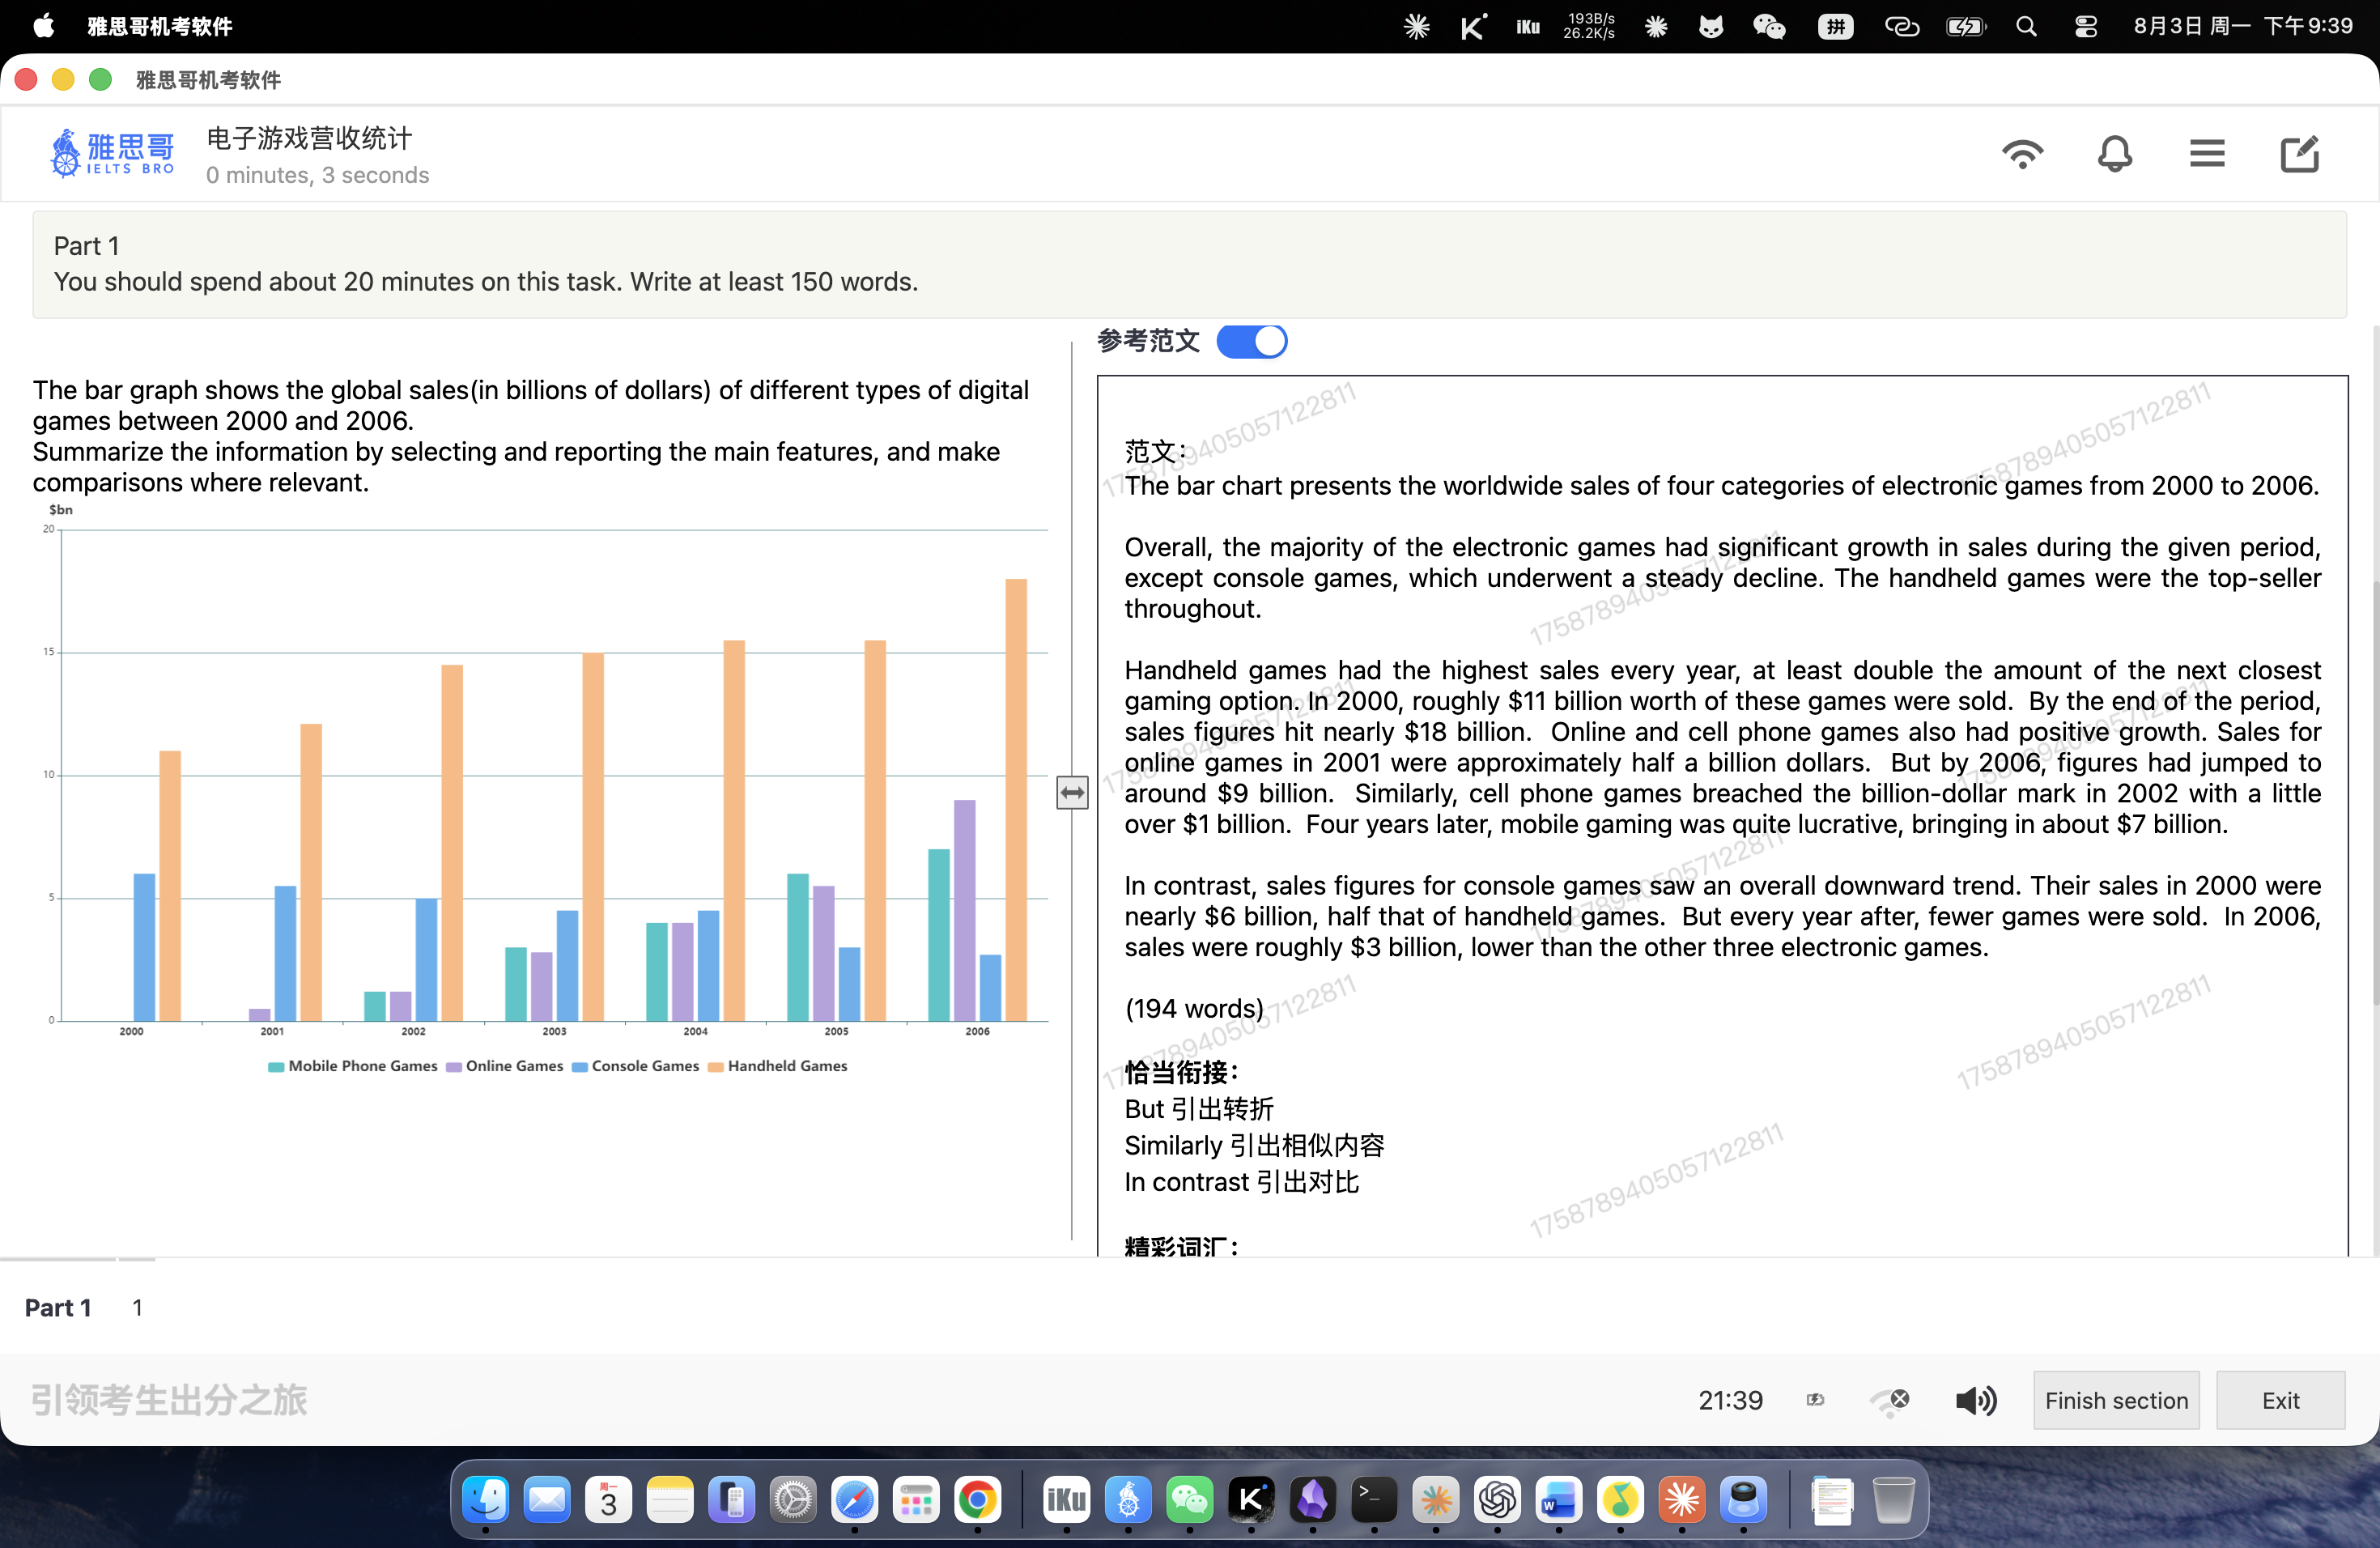Go to question 1 in navigation
The width and height of the screenshot is (2380, 1548).
137,1307
